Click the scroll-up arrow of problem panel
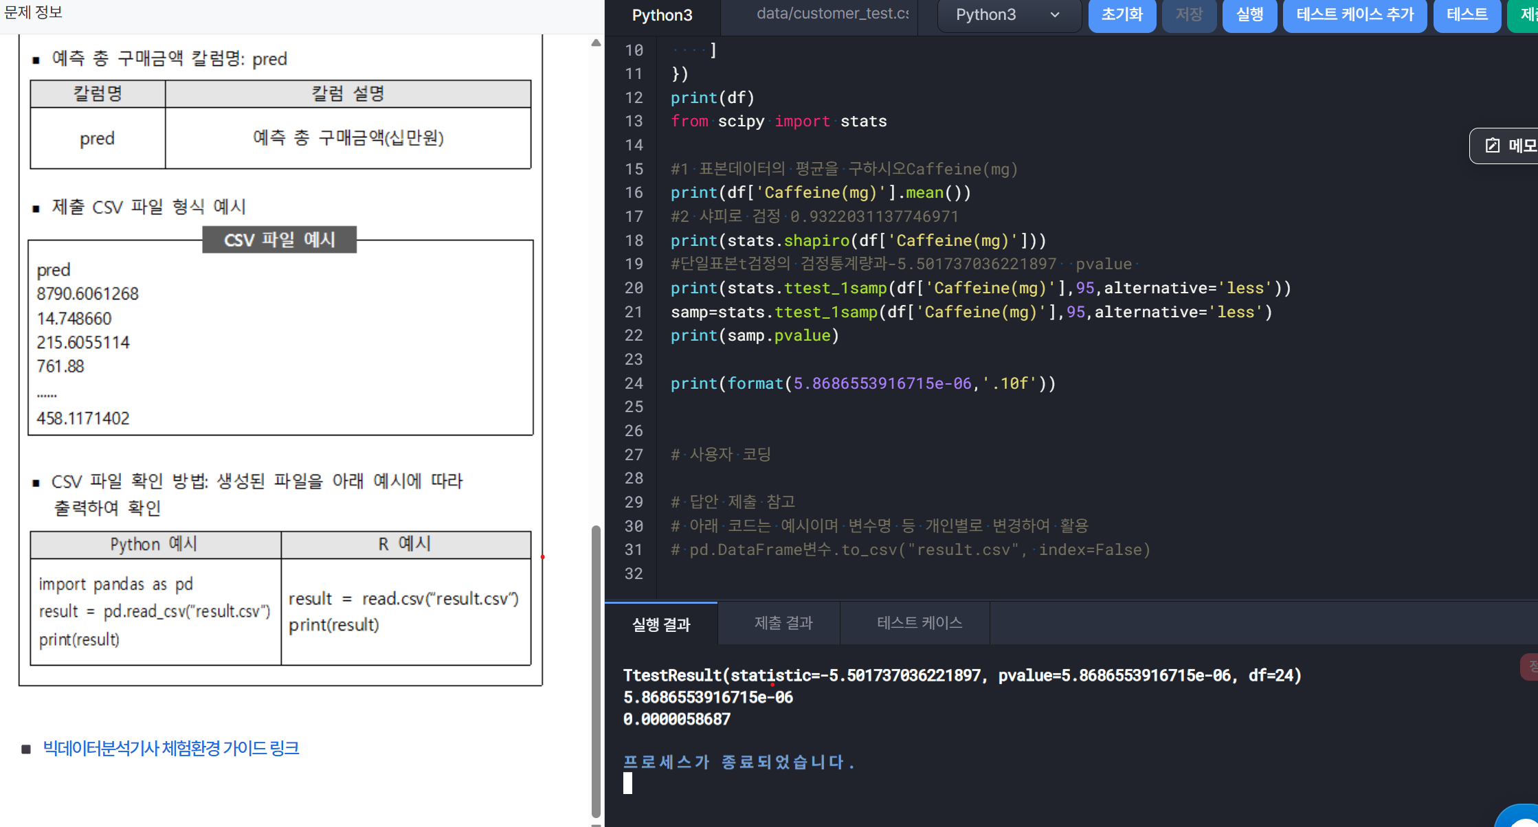This screenshot has height=827, width=1538. 596,43
